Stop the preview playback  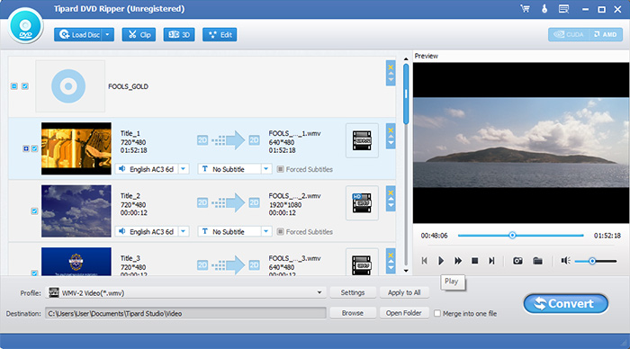point(474,261)
